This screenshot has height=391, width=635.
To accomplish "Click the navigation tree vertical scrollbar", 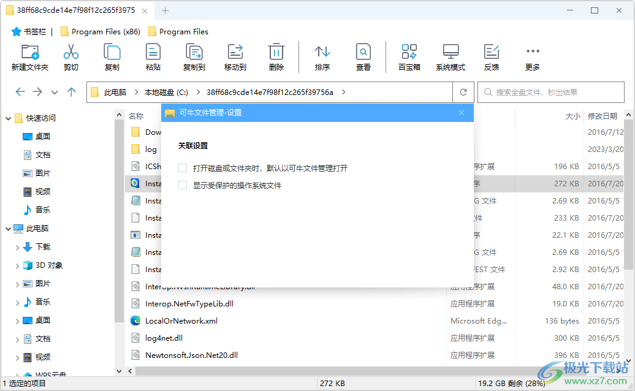I will 119,221.
